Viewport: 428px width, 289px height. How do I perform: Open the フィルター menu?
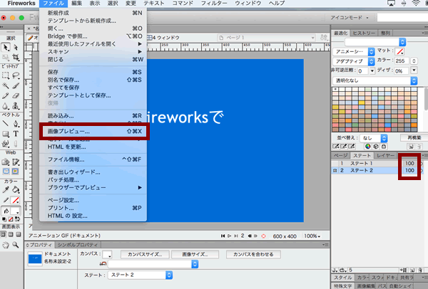(x=214, y=4)
